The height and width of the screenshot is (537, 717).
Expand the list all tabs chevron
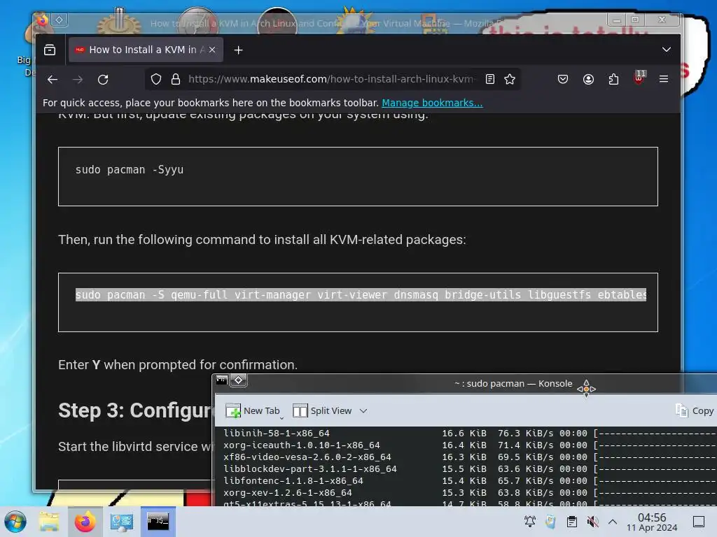point(667,50)
